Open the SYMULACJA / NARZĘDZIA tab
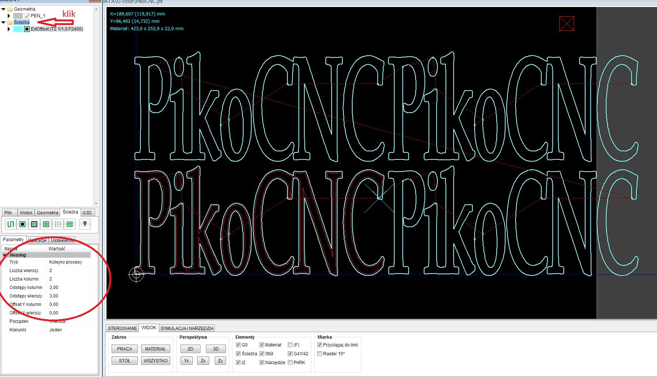The image size is (657, 377). tap(187, 328)
